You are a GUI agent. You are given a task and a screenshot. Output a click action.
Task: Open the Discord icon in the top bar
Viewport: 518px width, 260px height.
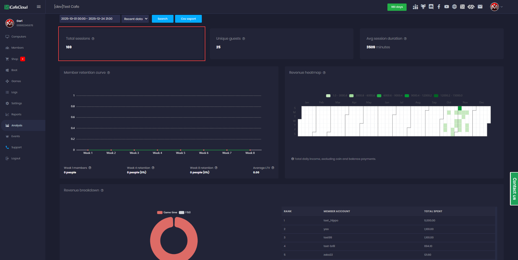[x=431, y=6]
